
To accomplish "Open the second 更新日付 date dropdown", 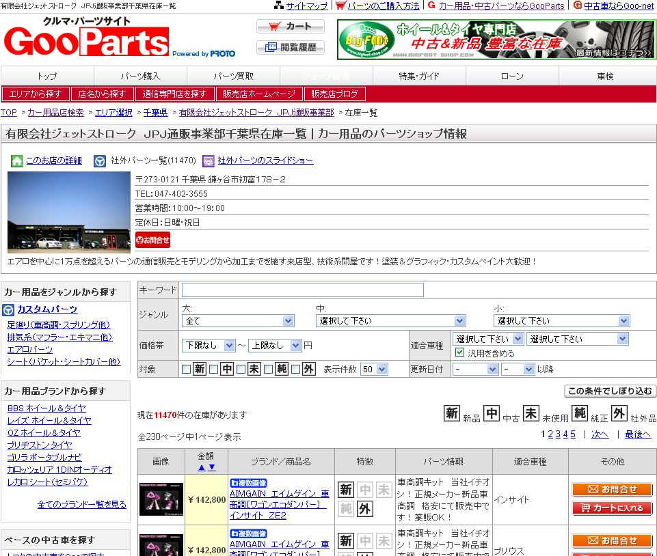I will click(x=518, y=370).
